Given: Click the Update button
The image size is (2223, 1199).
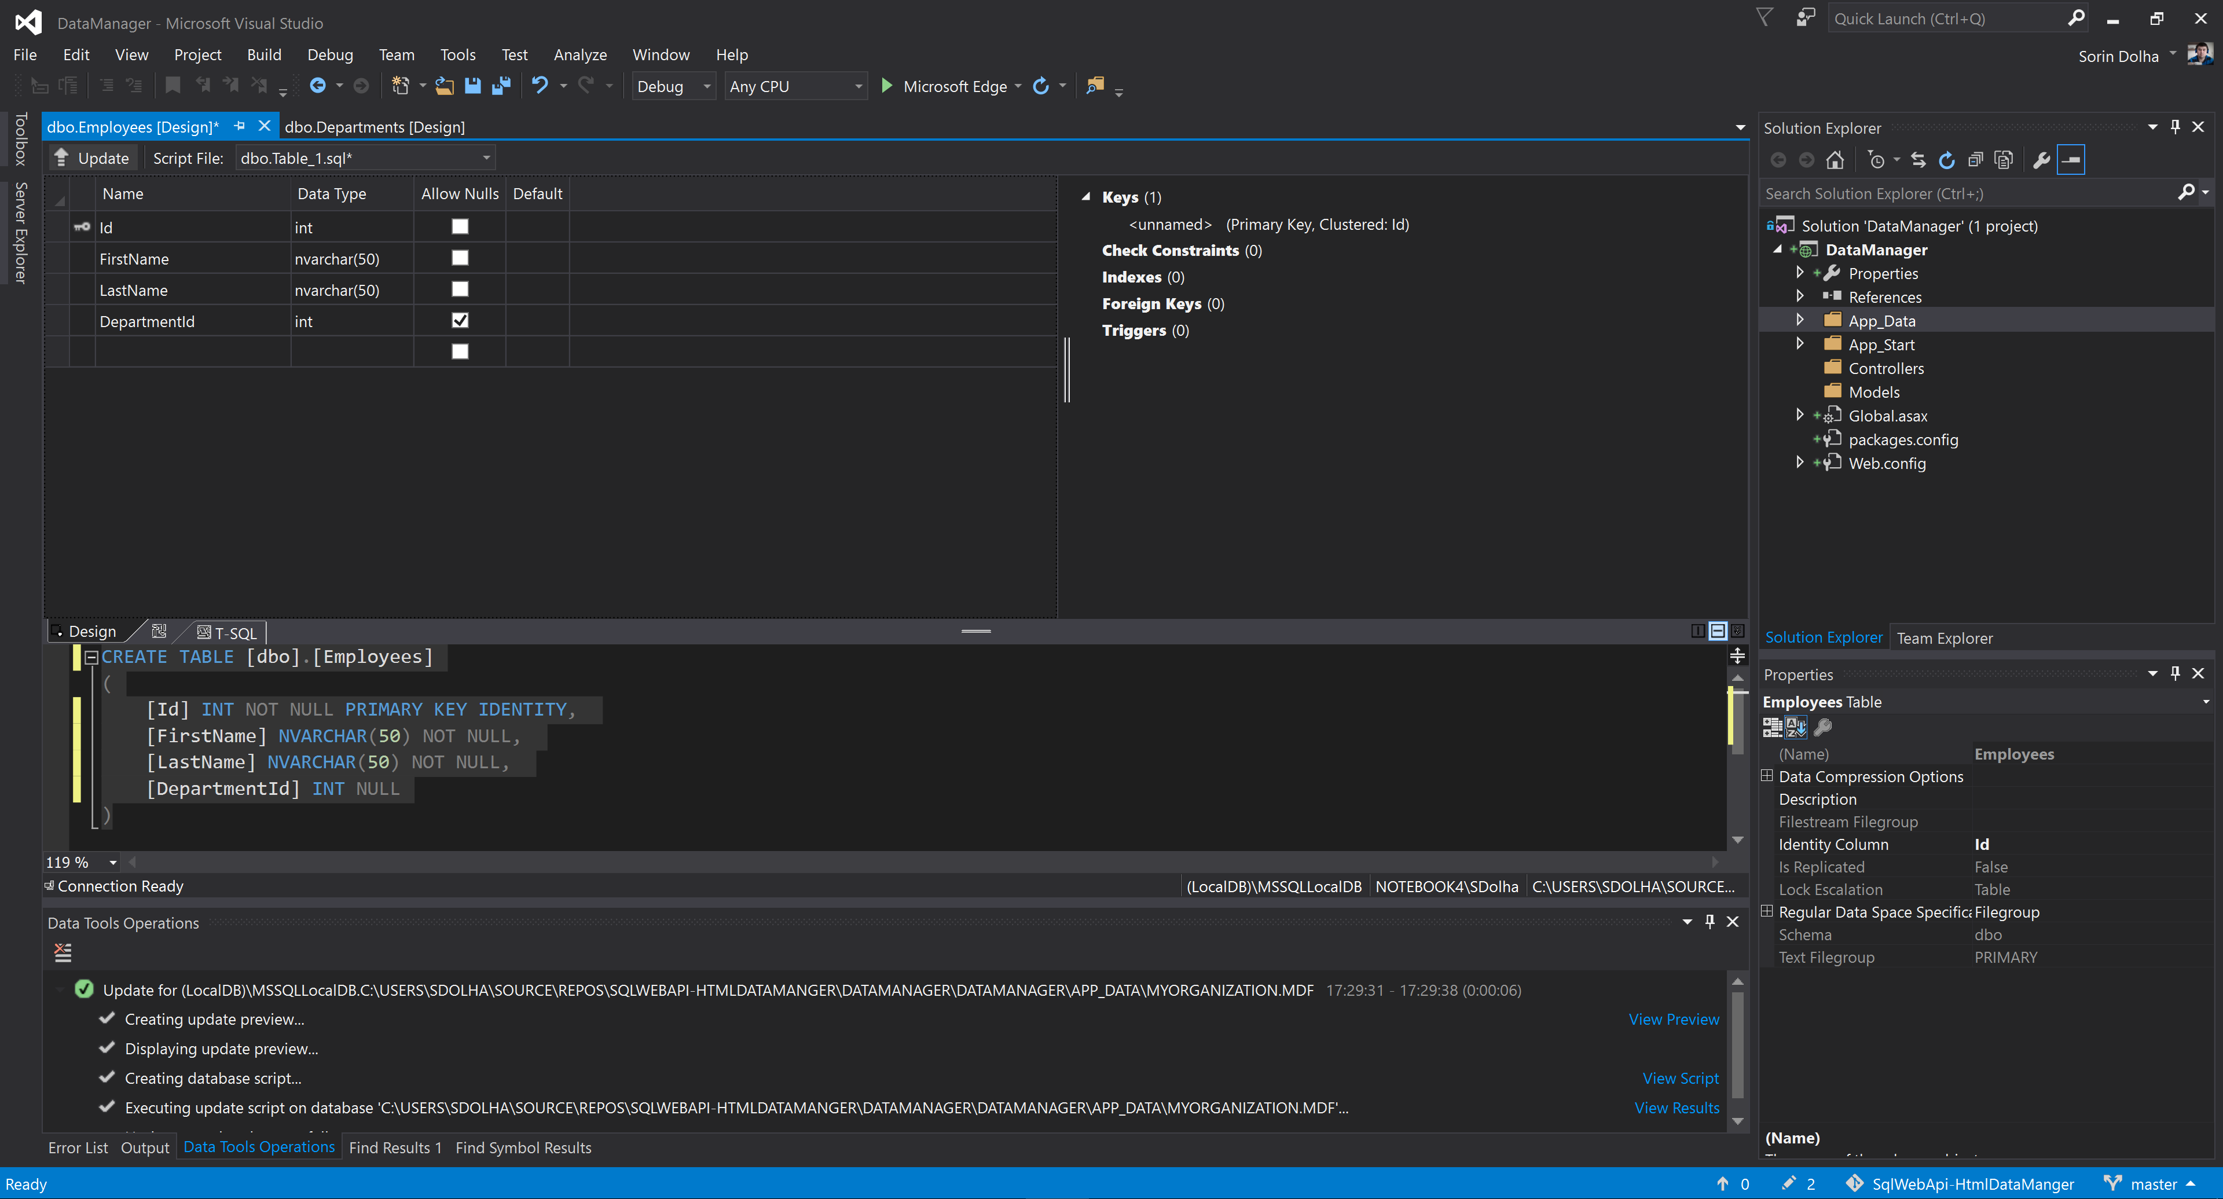Looking at the screenshot, I should tap(91, 158).
